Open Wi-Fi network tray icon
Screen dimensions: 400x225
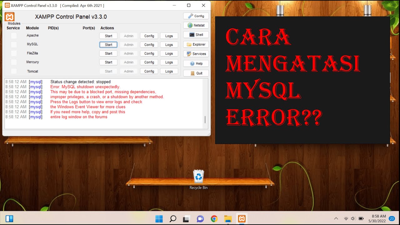click(346, 218)
